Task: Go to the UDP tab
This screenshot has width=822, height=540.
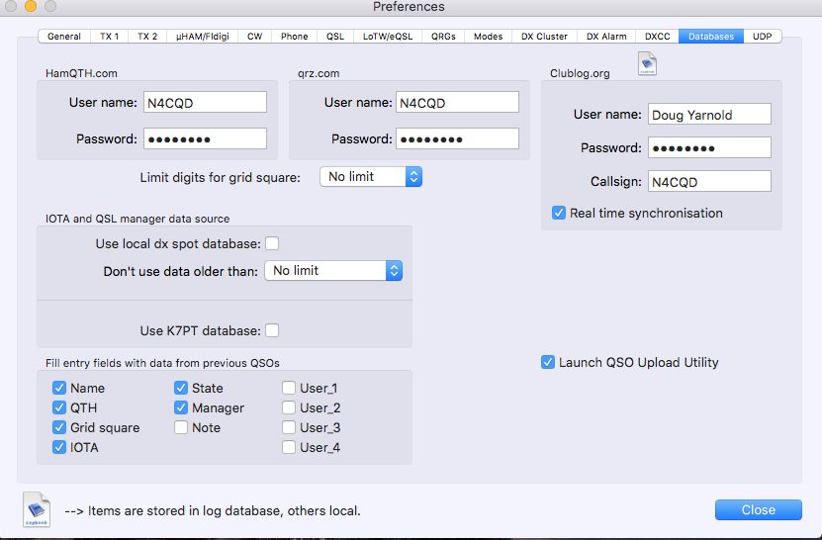Action: tap(762, 37)
